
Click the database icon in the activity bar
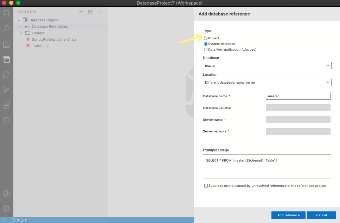[6, 120]
